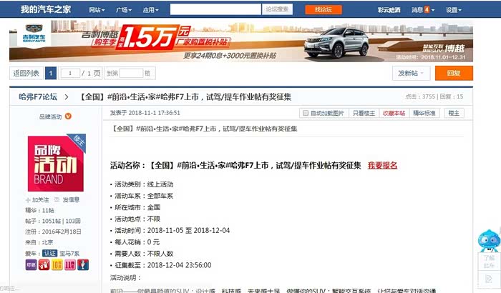
Task: Open the 设置 settings dropdown
Action: (x=453, y=10)
